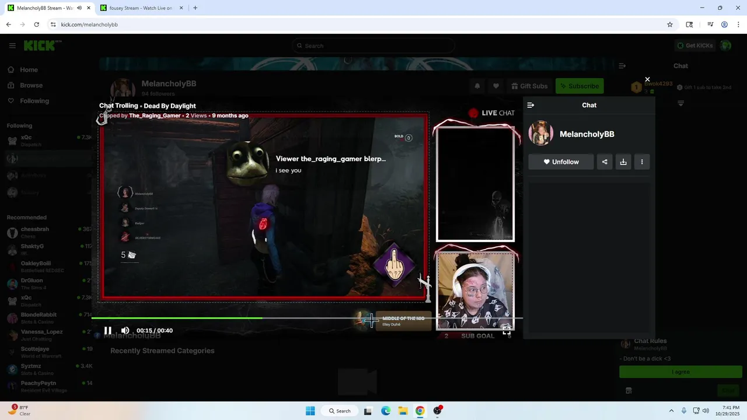This screenshot has width=747, height=420.
Task: Share the clip via share icon
Action: coord(605,162)
